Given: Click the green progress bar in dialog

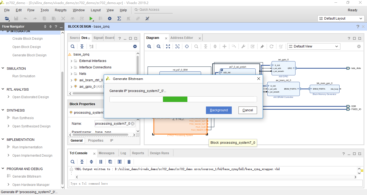Looking at the screenshot, I should tap(175, 99).
